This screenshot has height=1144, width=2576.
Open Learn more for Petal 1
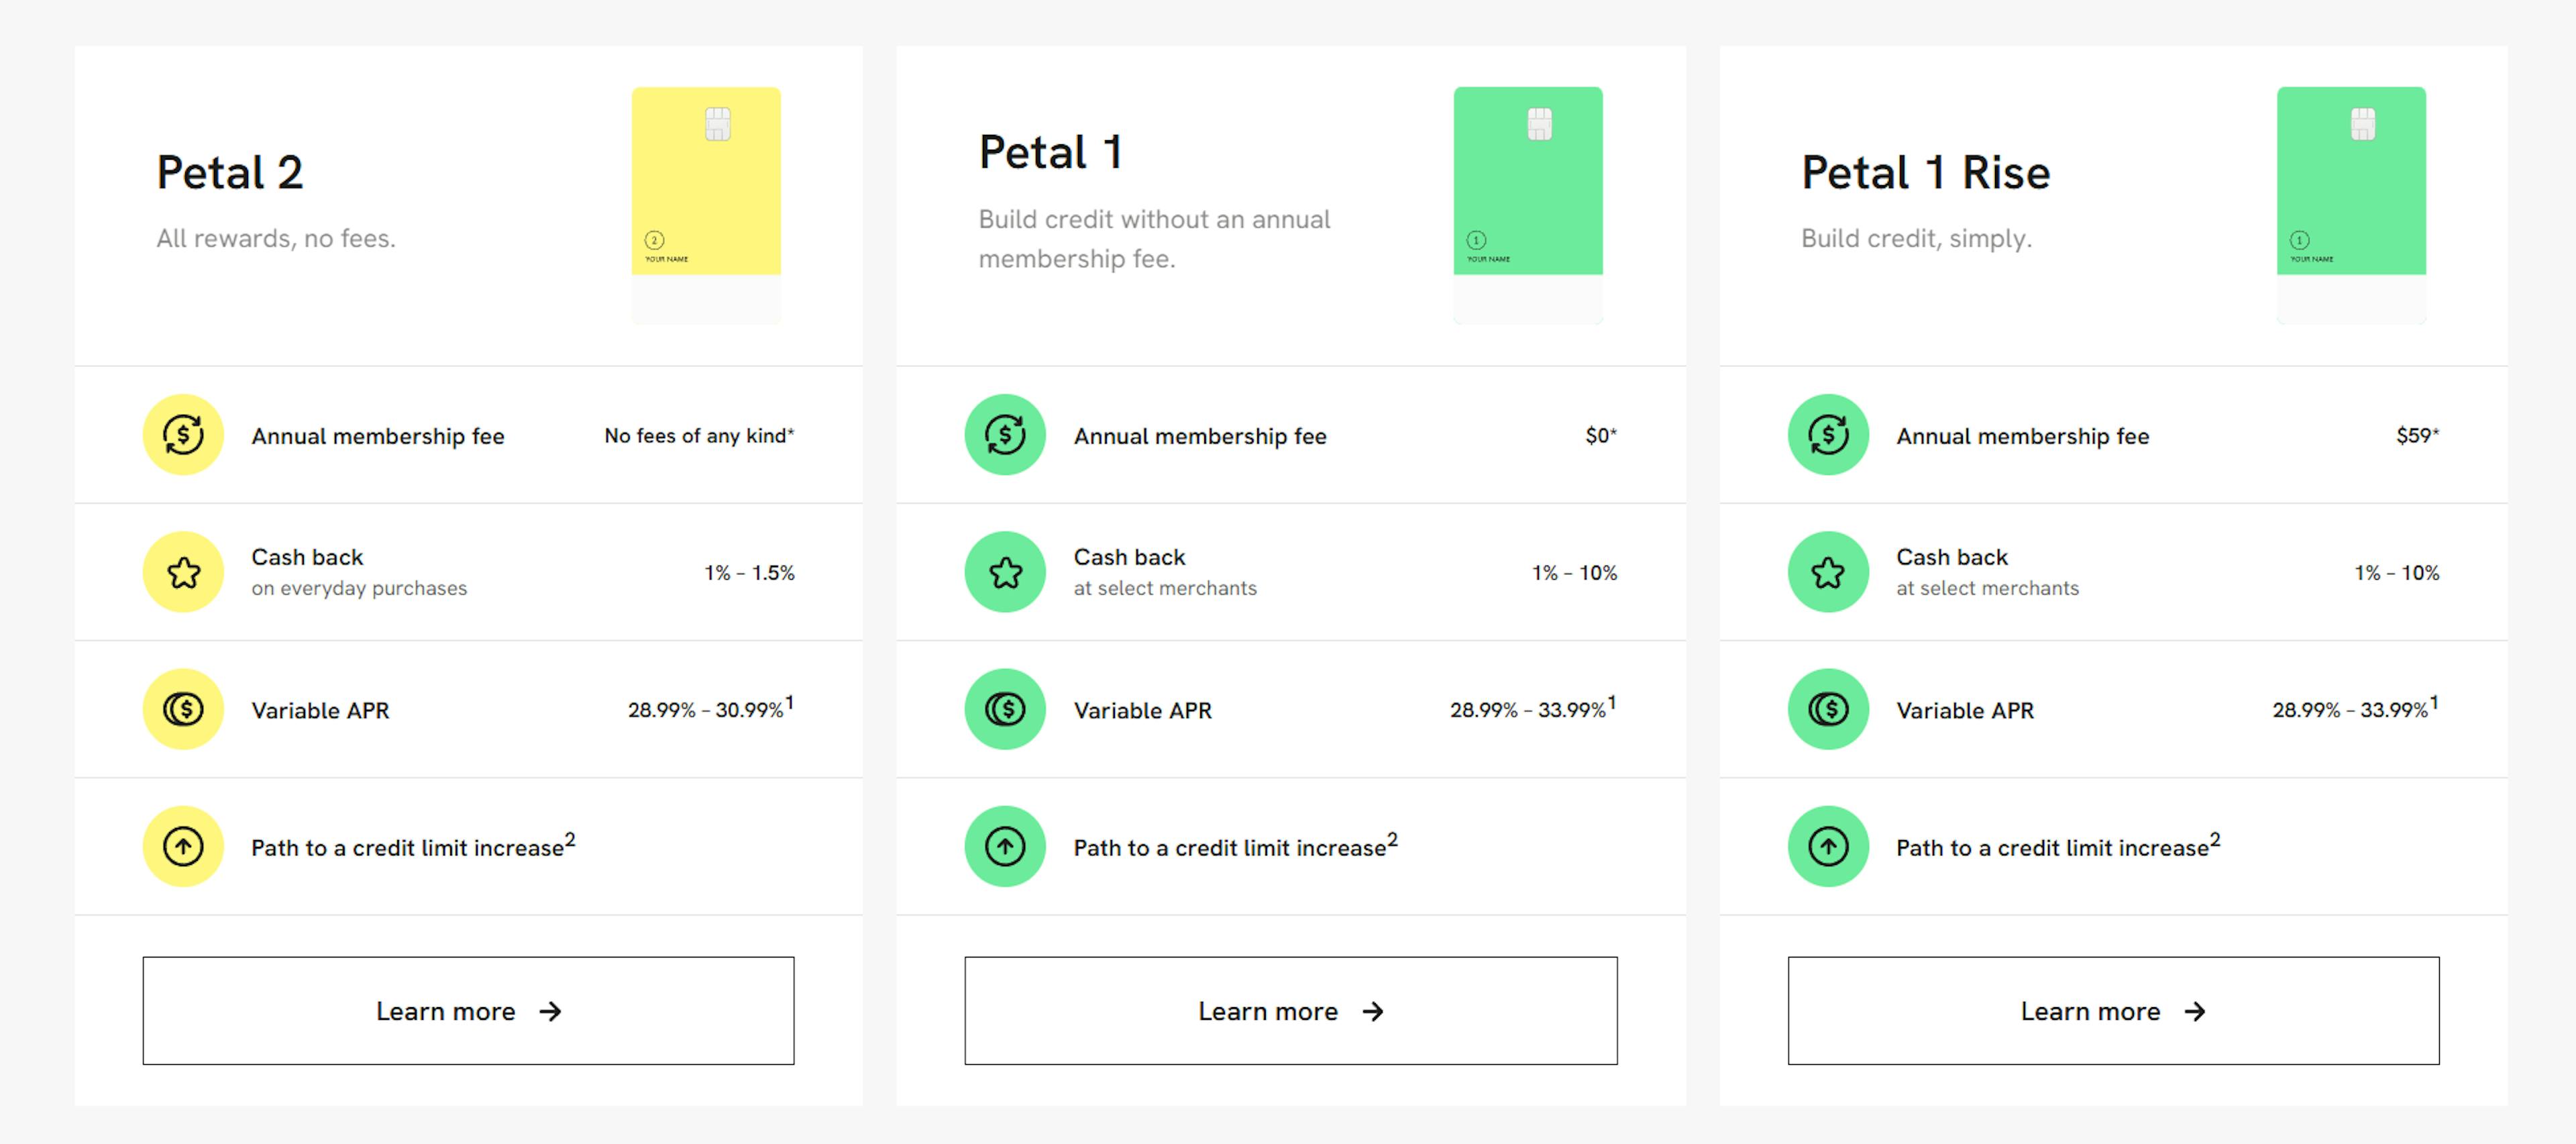pyautogui.click(x=1291, y=1011)
